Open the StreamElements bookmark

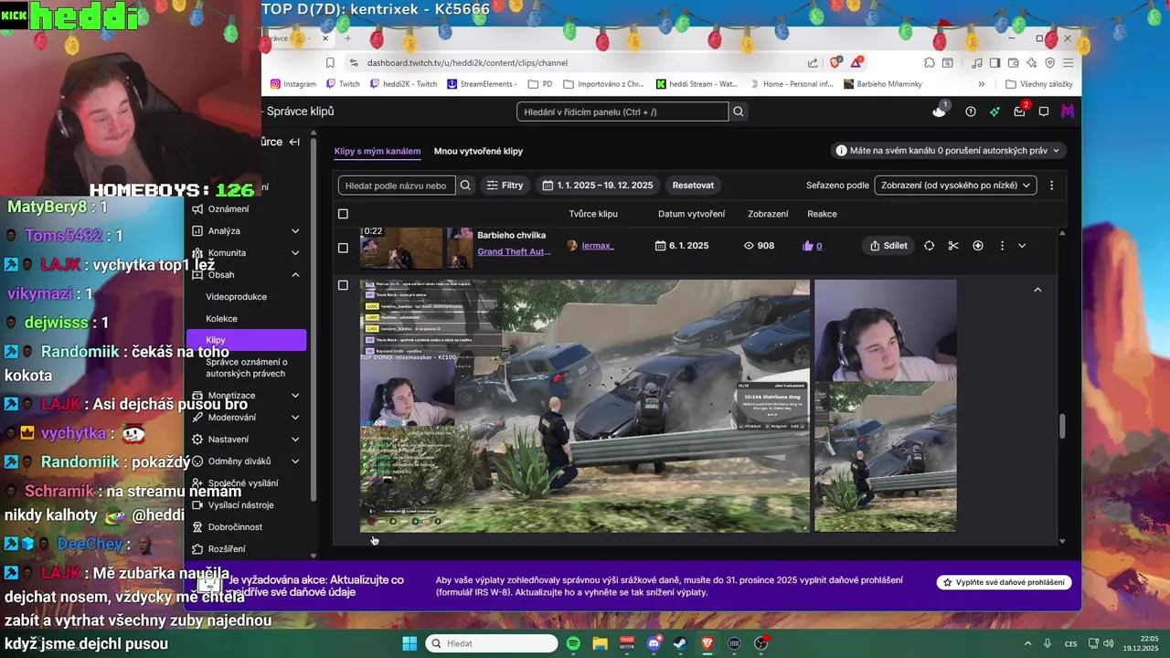[x=482, y=84]
